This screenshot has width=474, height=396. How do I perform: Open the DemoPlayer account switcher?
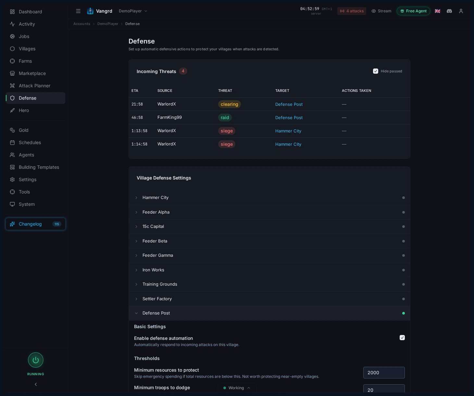tap(133, 11)
